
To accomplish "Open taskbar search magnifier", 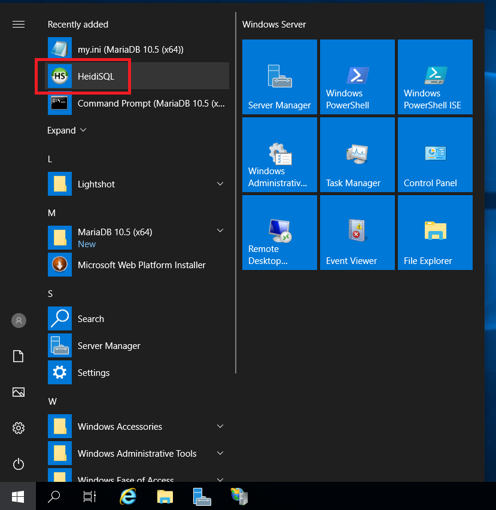I will point(54,496).
